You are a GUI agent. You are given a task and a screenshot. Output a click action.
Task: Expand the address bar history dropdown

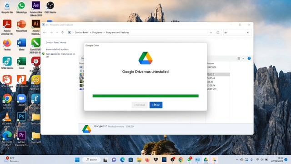pyautogui.click(x=211, y=32)
